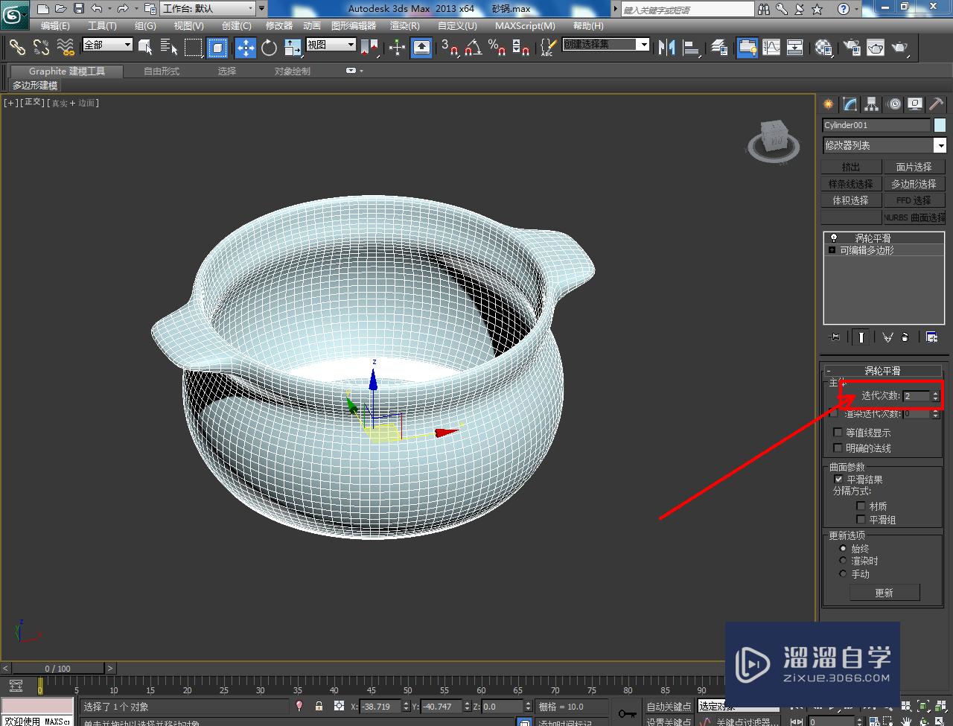This screenshot has height=726, width=953.
Task: Click the Make Unique modifier stack icon
Action: [x=887, y=337]
